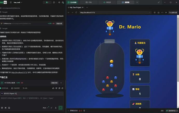Viewport: 179px width, 113px height.
Task: Click 查看变更 on the DrMario.tsx row
Action: [x=59, y=24]
